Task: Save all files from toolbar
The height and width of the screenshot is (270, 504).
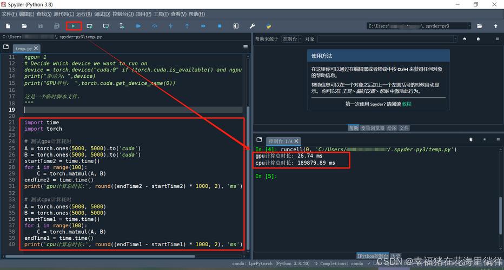Action: pyautogui.click(x=57, y=26)
